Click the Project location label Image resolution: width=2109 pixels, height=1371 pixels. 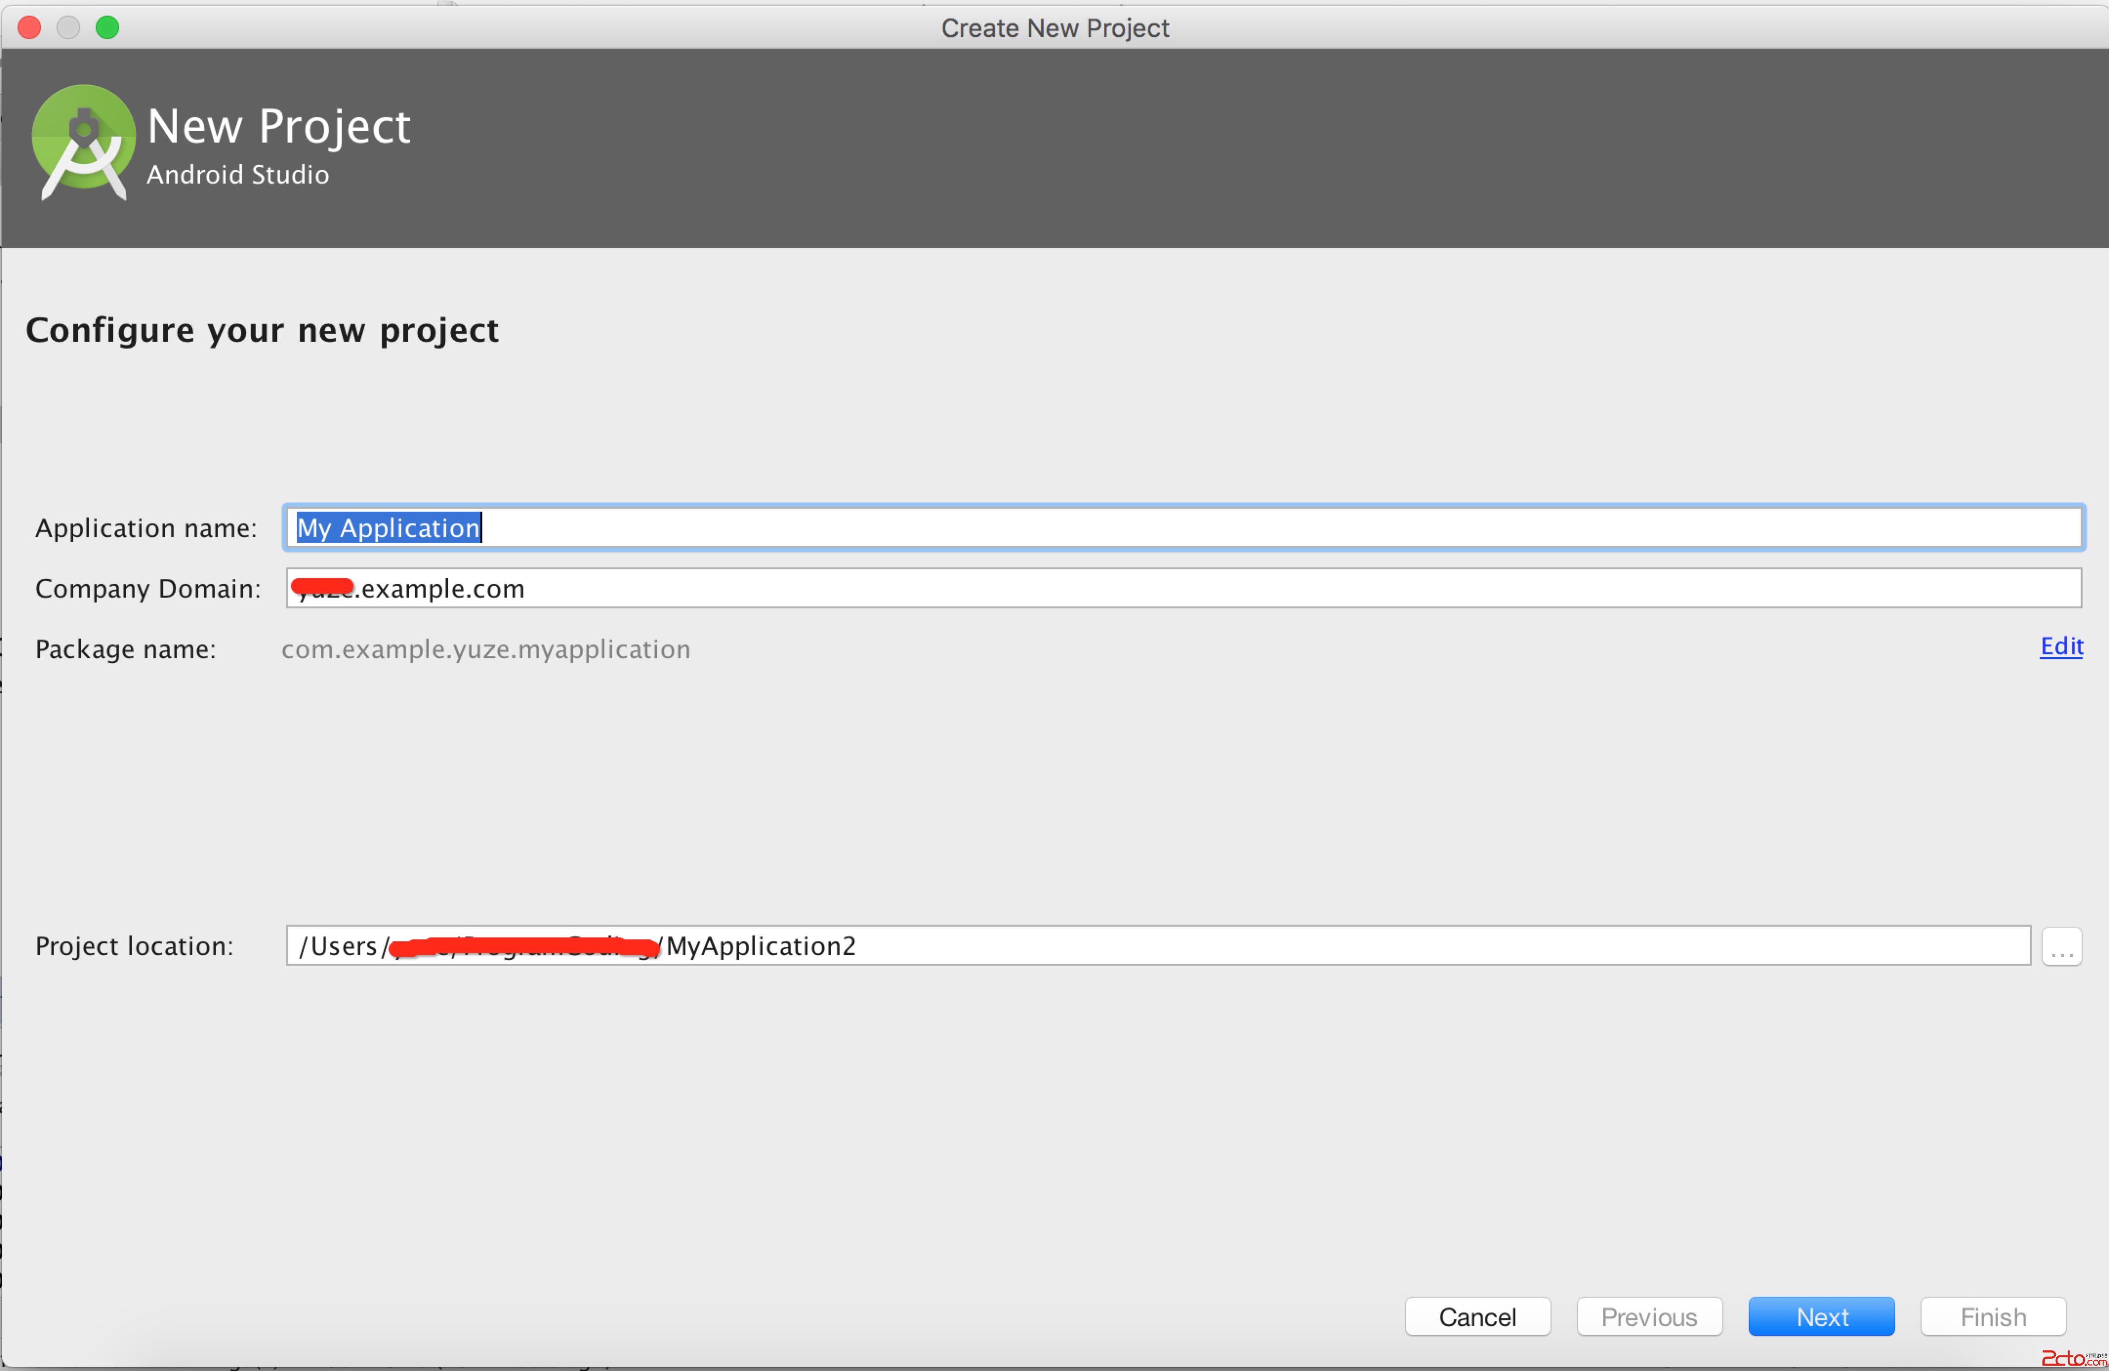[135, 947]
